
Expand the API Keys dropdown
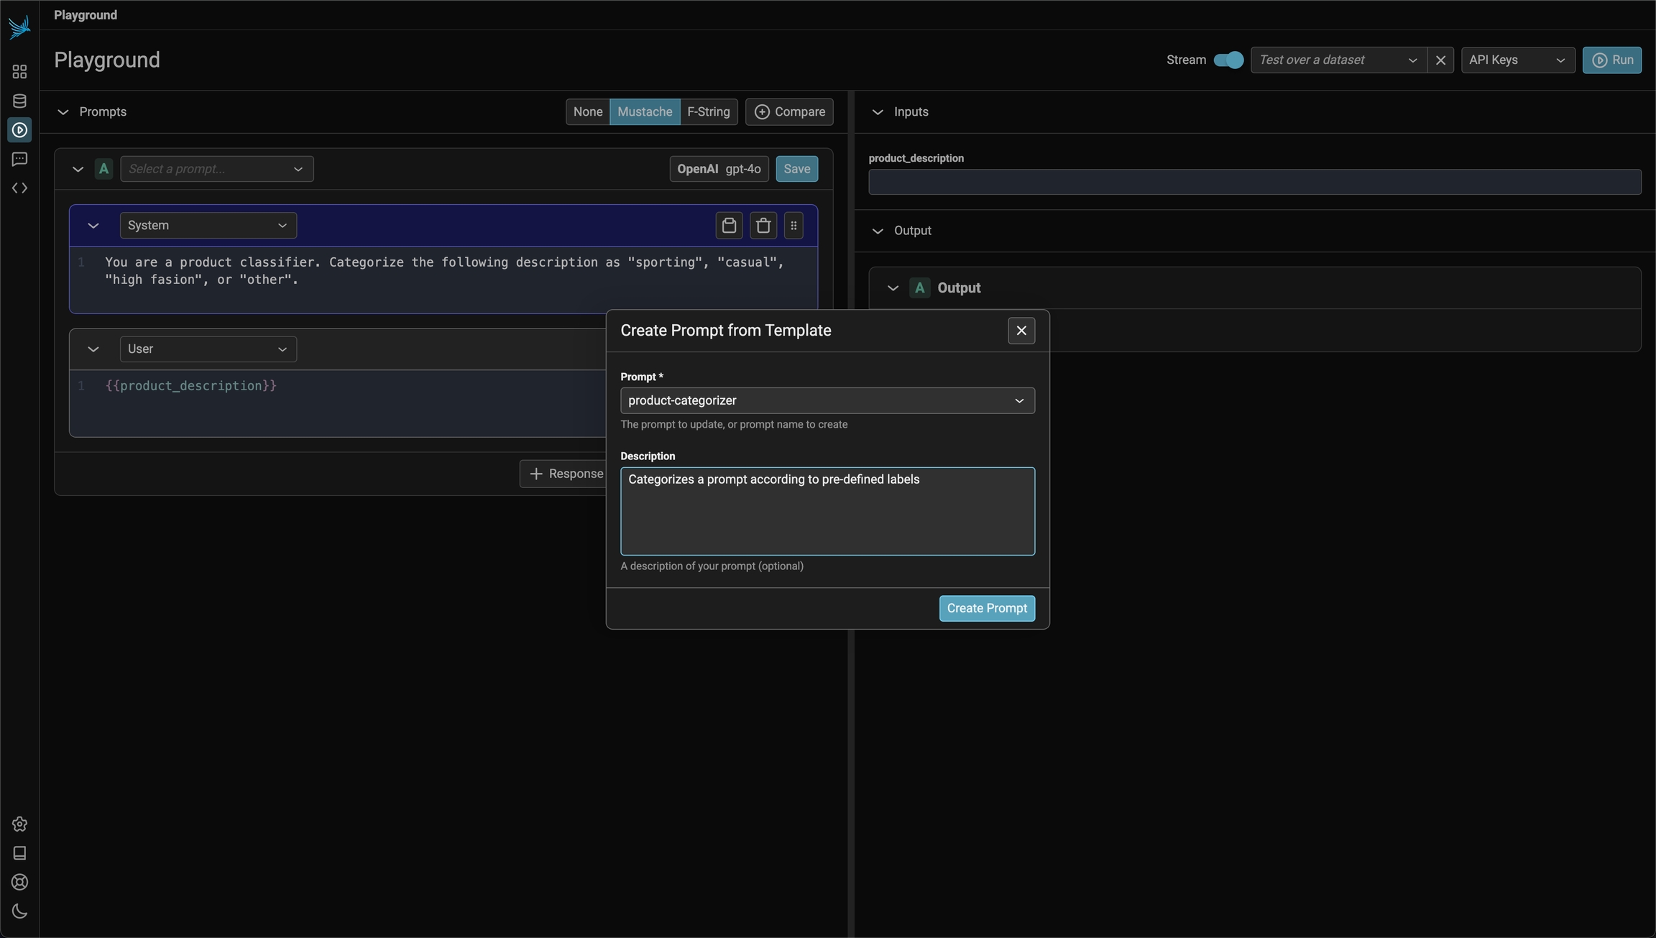[1517, 60]
